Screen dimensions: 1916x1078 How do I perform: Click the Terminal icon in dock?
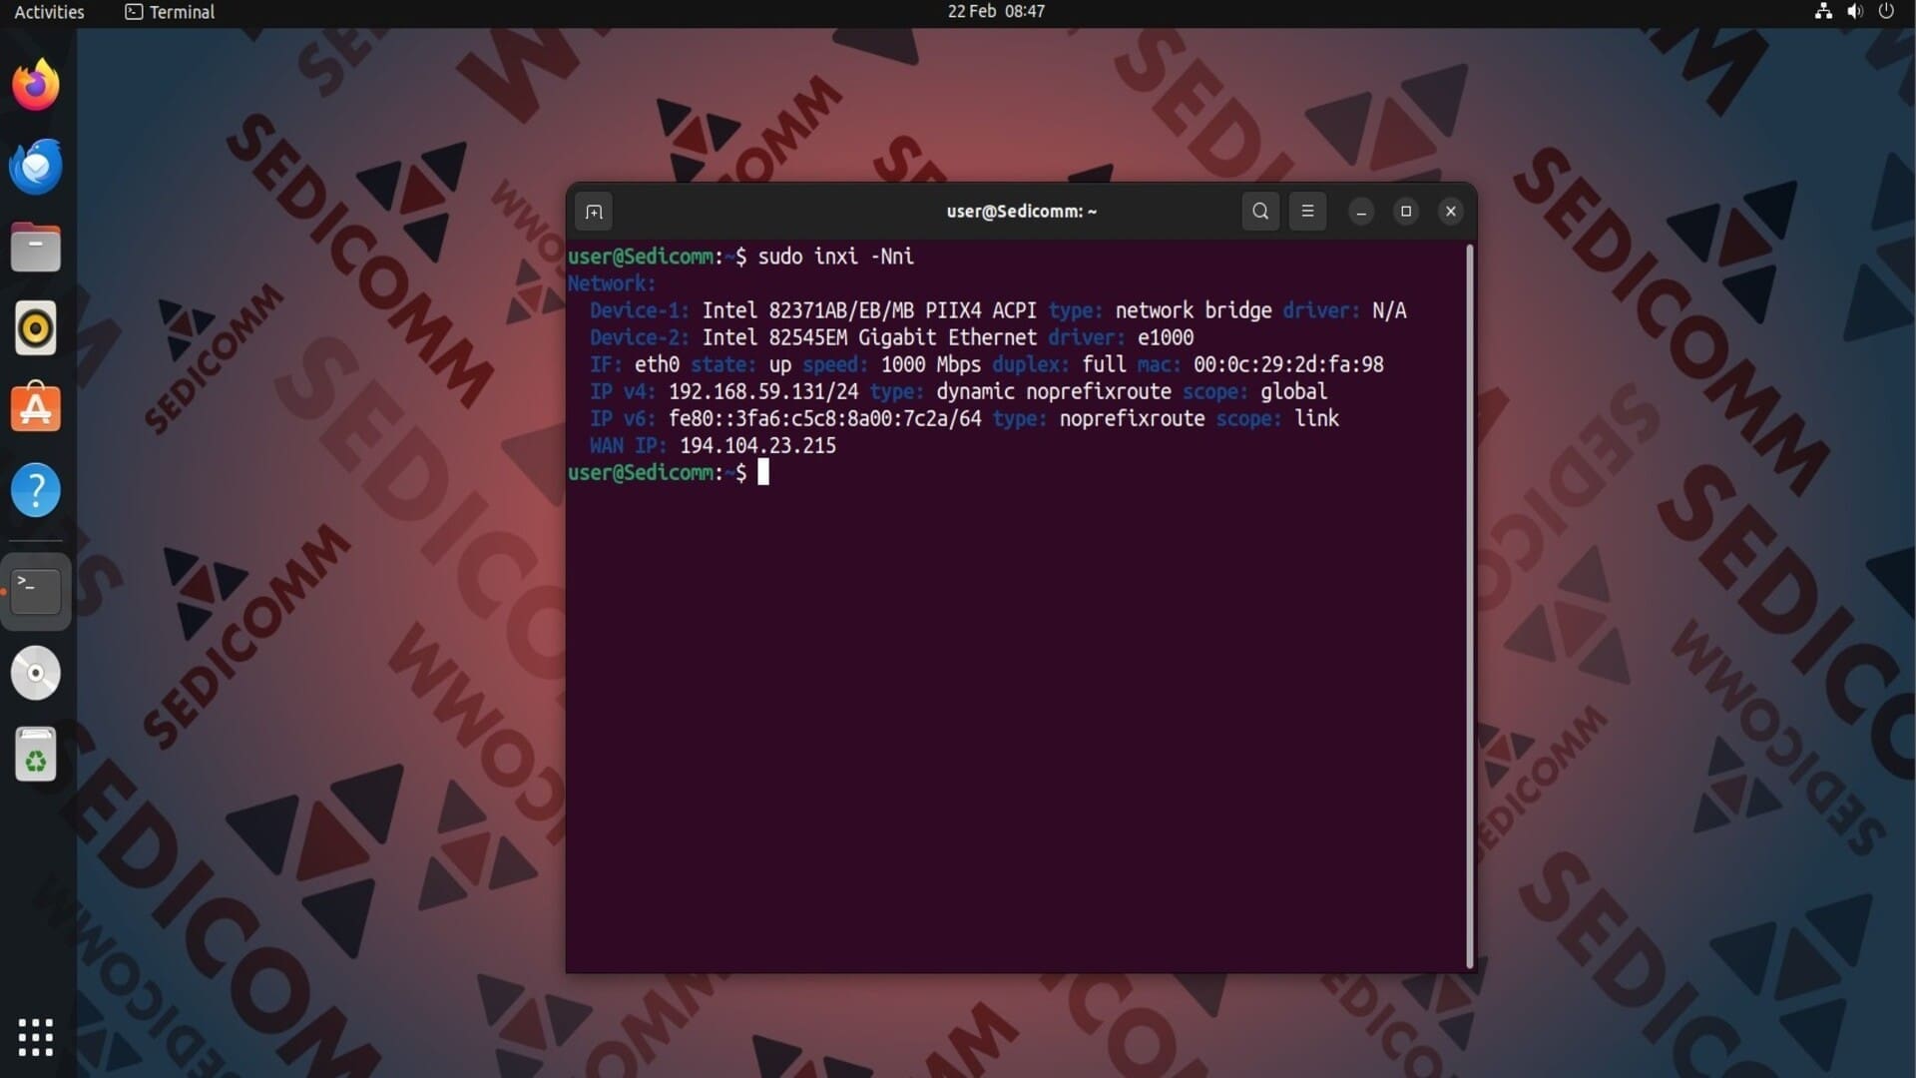coord(36,591)
